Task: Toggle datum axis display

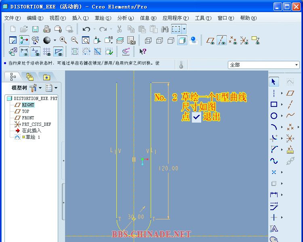Action: (222, 40)
